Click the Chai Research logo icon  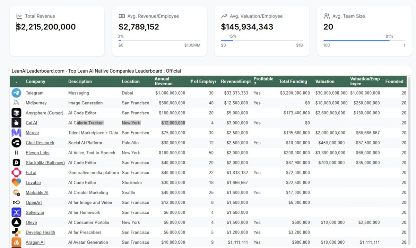[16, 143]
